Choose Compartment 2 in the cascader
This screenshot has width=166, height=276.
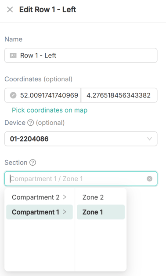coord(40,197)
